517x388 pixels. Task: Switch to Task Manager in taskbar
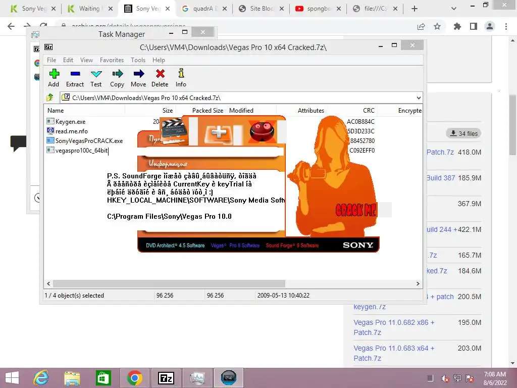coord(197,378)
